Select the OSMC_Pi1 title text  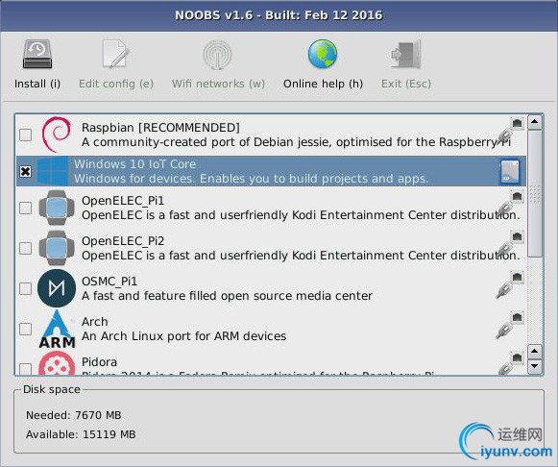tap(109, 282)
